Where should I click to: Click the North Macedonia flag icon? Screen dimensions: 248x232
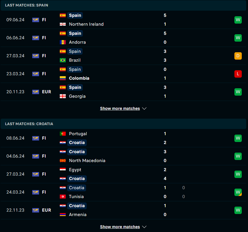[63, 161]
